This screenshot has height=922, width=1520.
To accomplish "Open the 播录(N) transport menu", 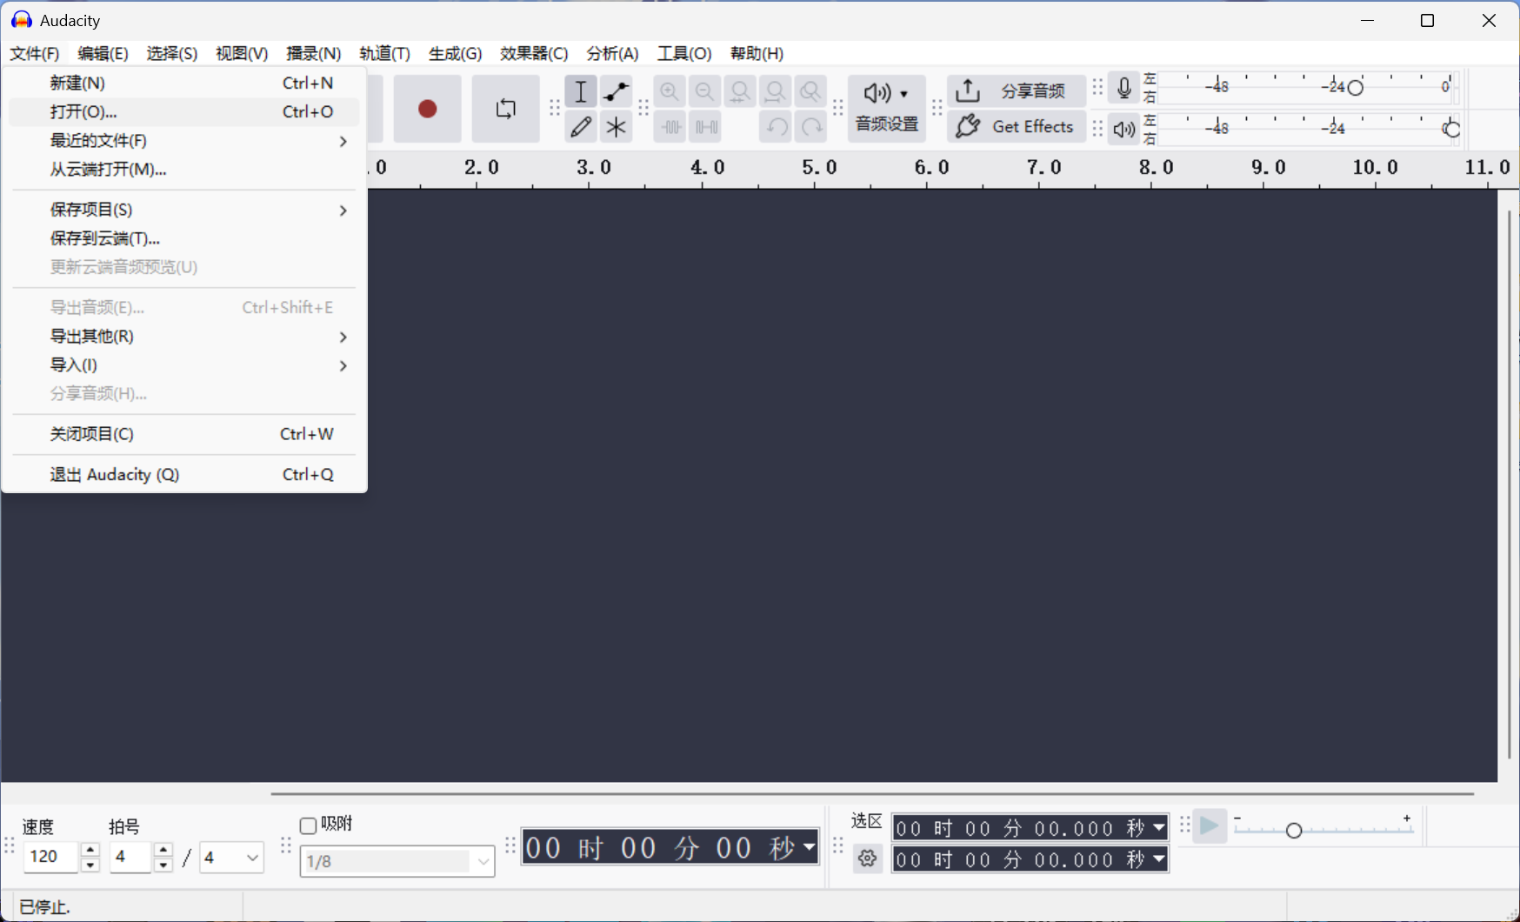I will [x=314, y=54].
